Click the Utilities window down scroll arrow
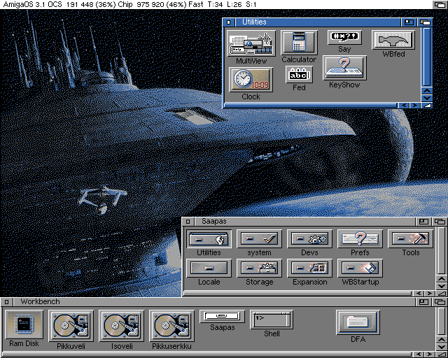448x358 pixels. [x=427, y=98]
